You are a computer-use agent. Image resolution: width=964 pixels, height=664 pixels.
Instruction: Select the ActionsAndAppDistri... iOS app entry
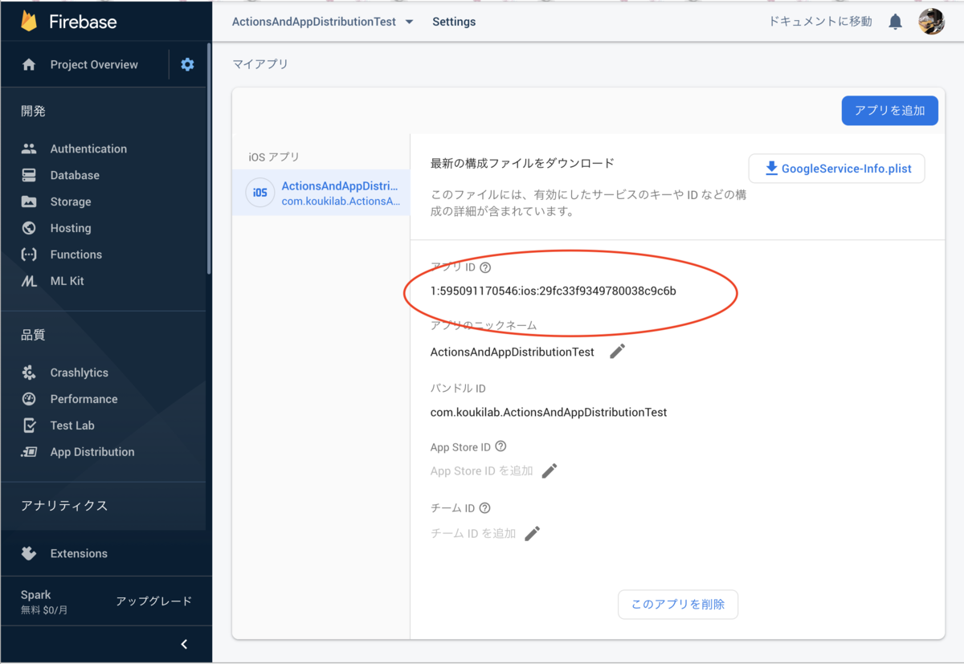(321, 193)
